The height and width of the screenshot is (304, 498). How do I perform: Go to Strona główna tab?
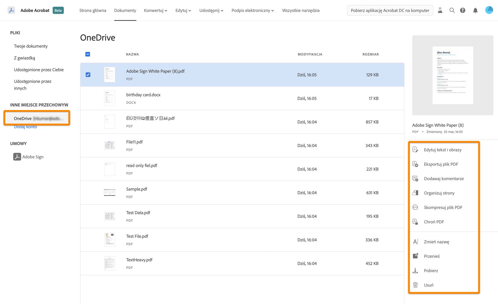point(93,10)
